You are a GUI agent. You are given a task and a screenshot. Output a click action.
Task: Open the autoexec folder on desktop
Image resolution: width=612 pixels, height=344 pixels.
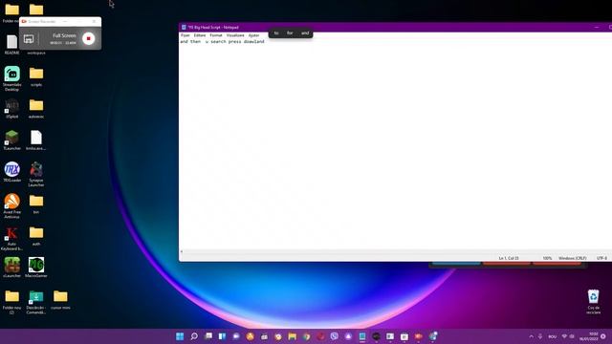(36, 108)
